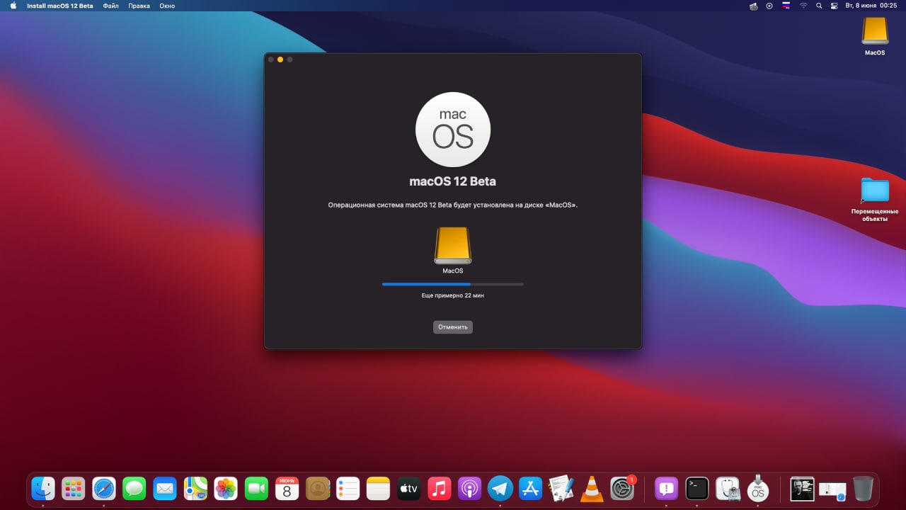Select the MacOS disk icon in installer
This screenshot has height=510, width=906.
point(453,245)
